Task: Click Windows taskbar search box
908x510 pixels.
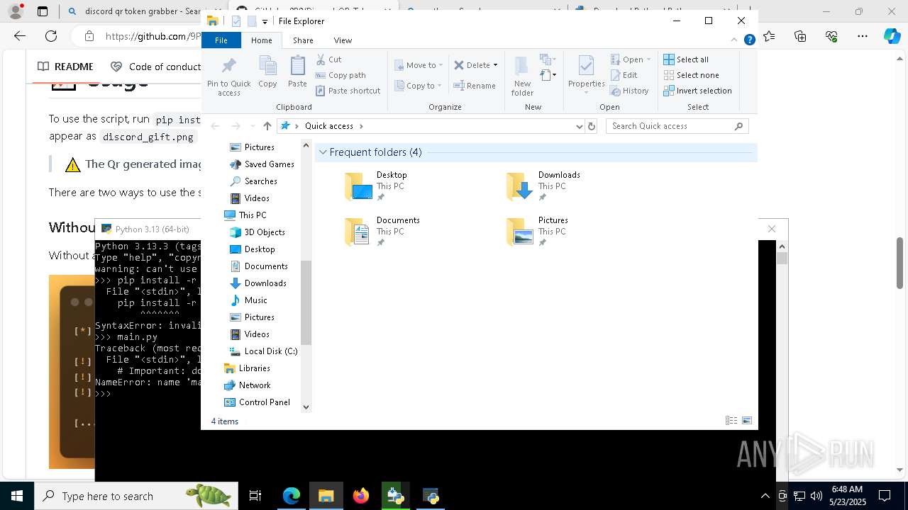Action: [136, 496]
